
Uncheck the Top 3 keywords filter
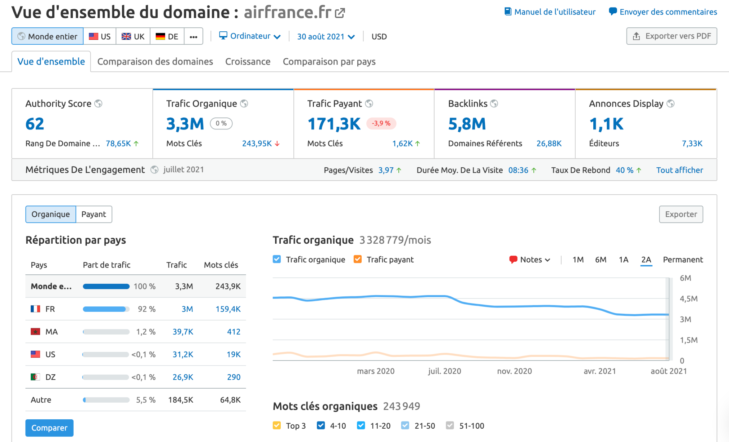pos(276,425)
